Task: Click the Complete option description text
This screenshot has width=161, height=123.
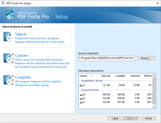Action: [x=38, y=83]
